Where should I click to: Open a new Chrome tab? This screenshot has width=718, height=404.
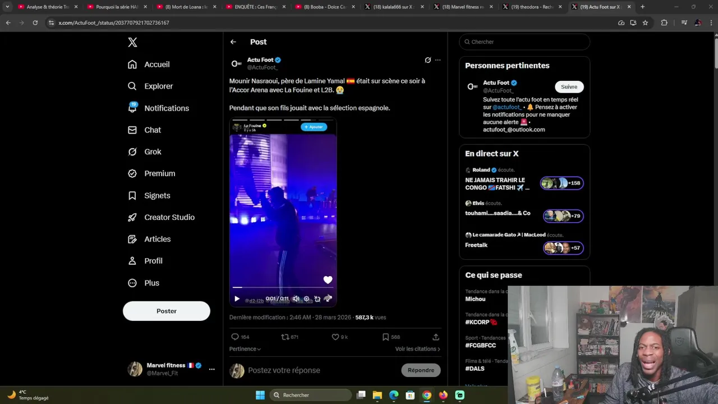pos(642,7)
